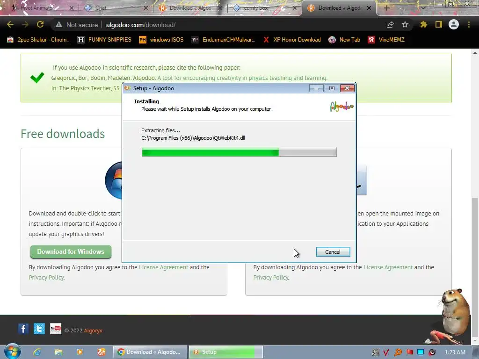
Task: Reload the Algodoo download page
Action: pyautogui.click(x=40, y=25)
